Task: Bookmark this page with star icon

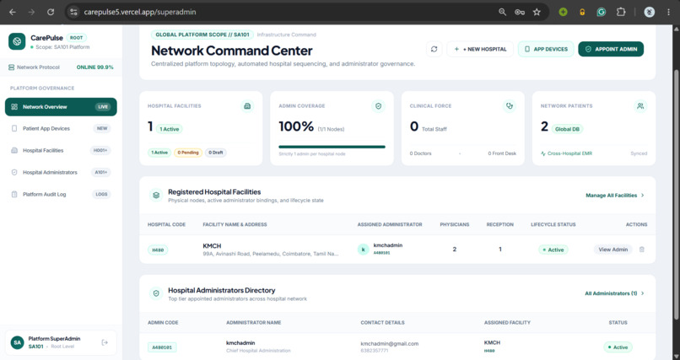Action: (537, 12)
